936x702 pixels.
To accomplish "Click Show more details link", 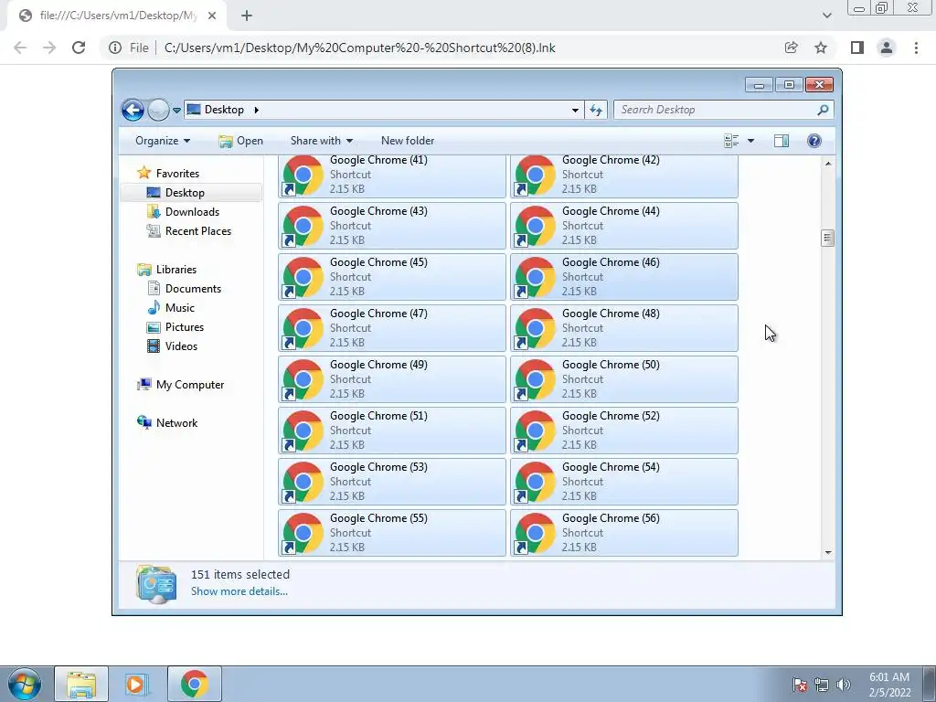I will tap(239, 591).
